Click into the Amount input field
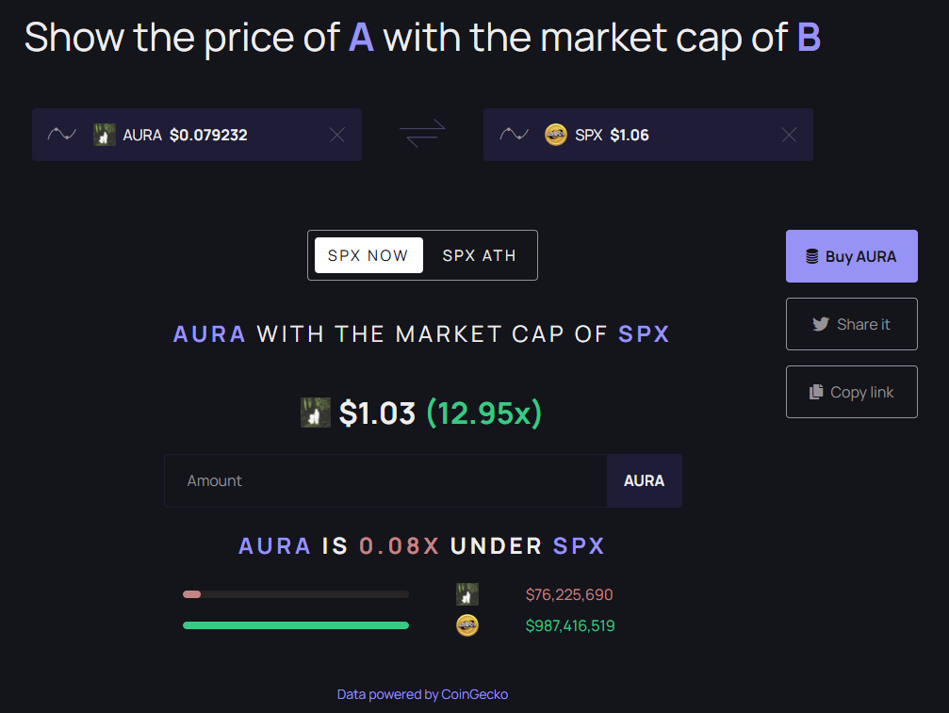Screen dimensions: 949x713 [385, 481]
